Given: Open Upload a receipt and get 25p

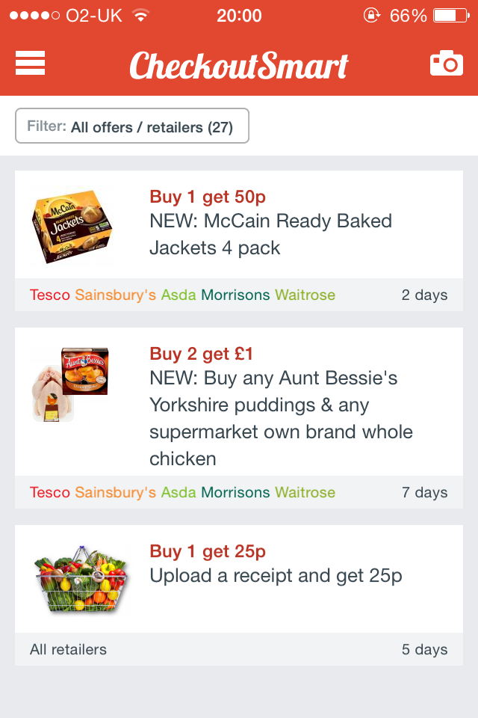Looking at the screenshot, I should [276, 575].
